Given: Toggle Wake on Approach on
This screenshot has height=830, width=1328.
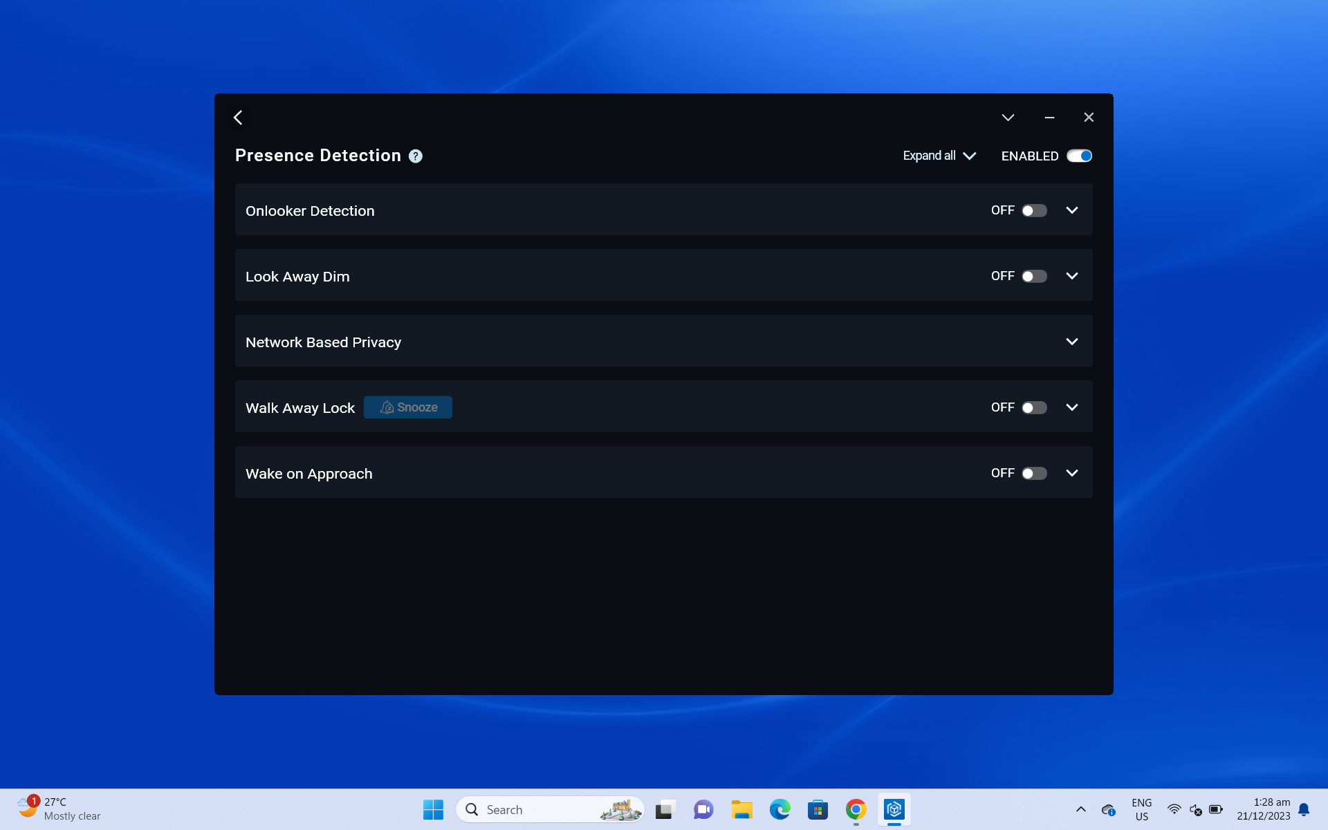Looking at the screenshot, I should click(1034, 473).
